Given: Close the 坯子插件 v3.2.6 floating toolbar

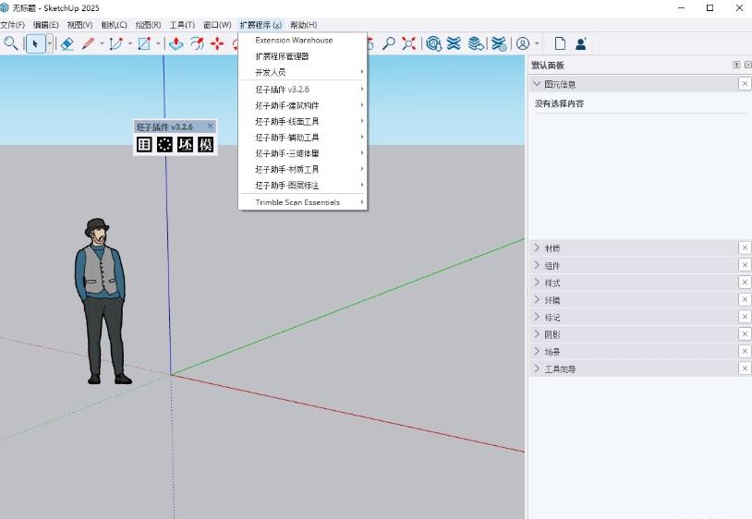Looking at the screenshot, I should click(210, 126).
